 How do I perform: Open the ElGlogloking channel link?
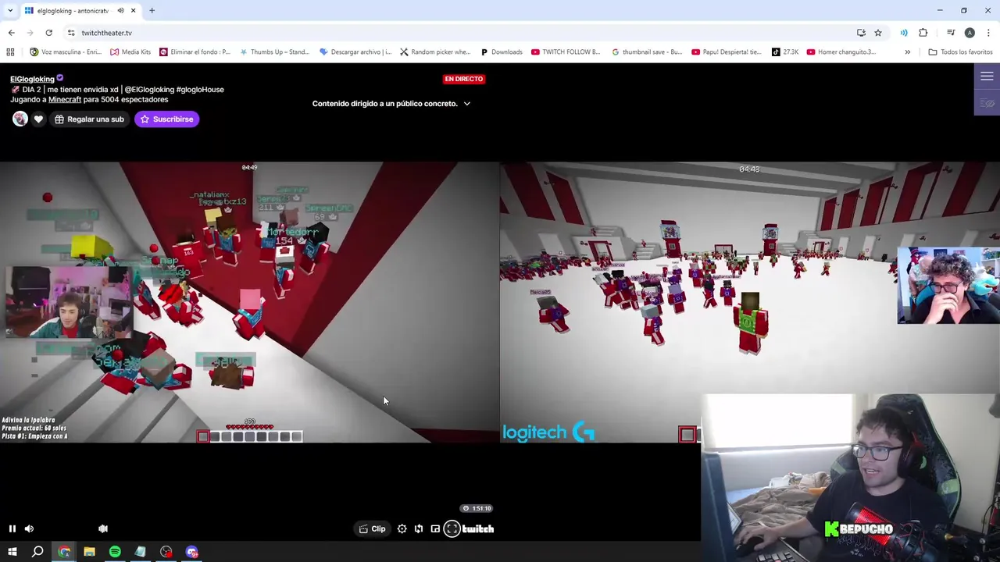(x=32, y=79)
